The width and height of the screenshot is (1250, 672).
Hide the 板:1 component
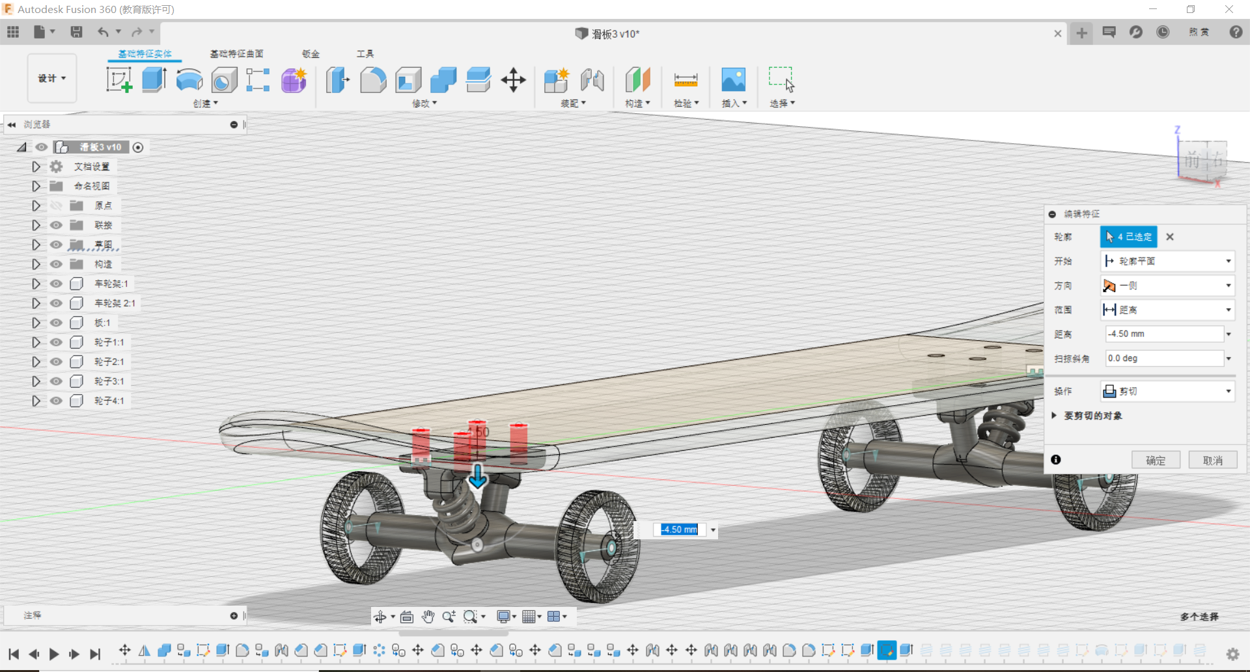57,323
